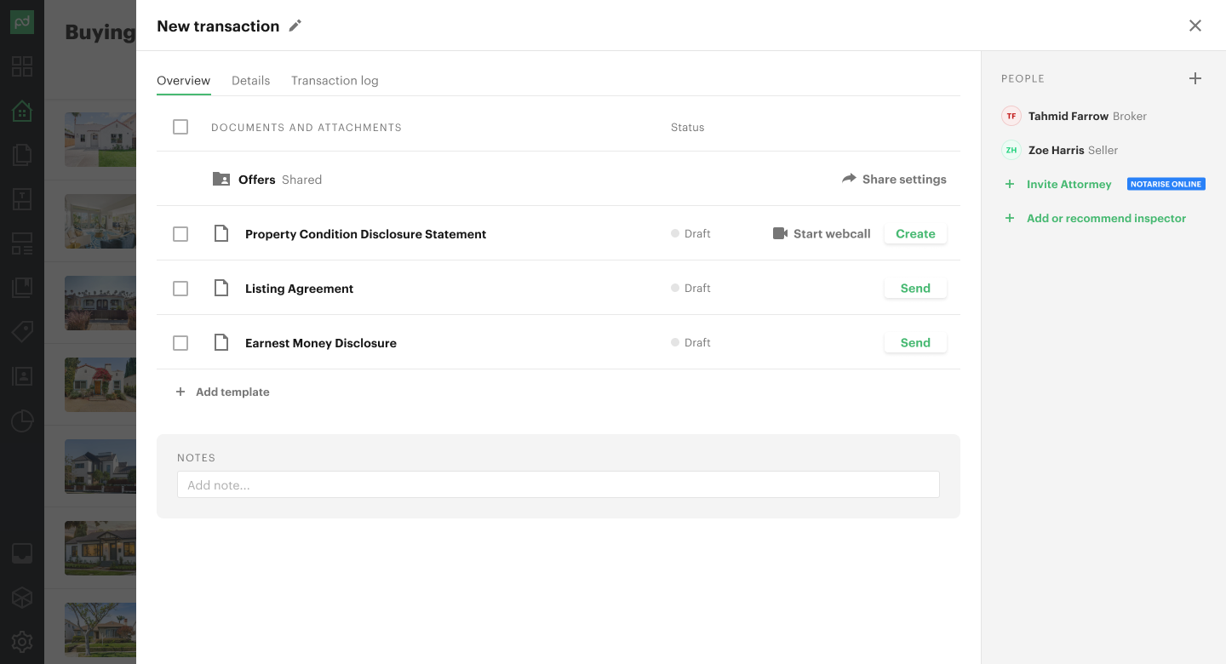Screen dimensions: 1226x664
Task: Click the TF avatar for Tahmid Farrow
Action: (x=1011, y=116)
